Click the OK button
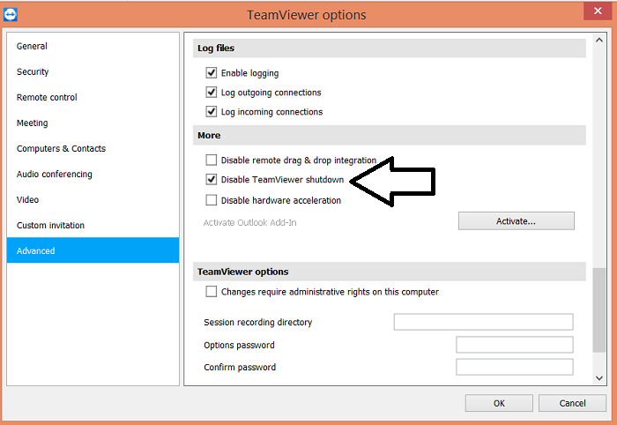 pos(499,403)
